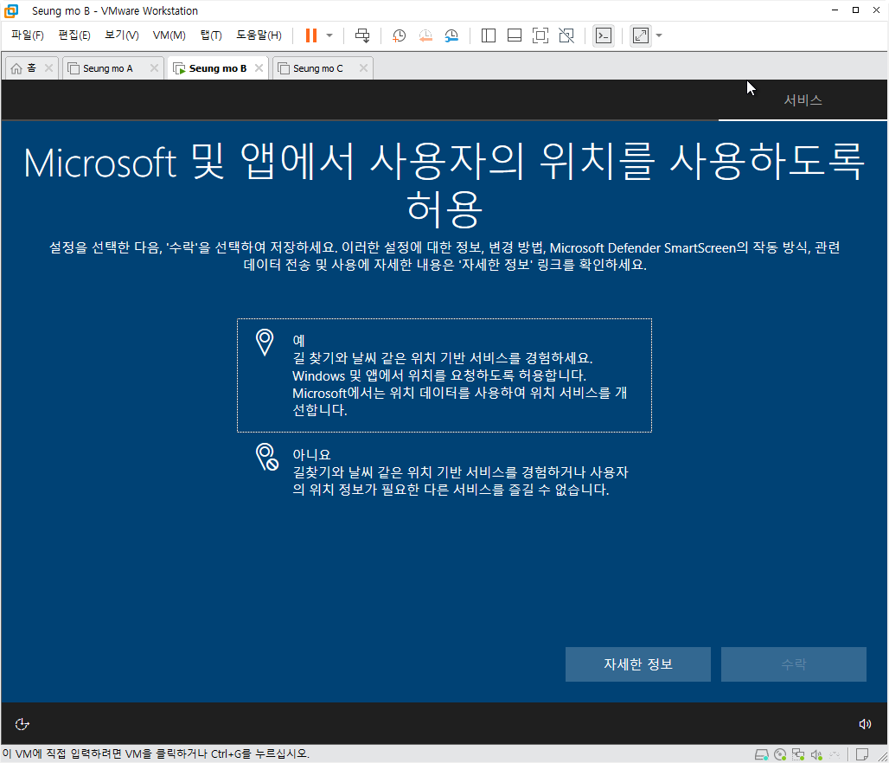
Task: Close the 홈 tab
Action: [x=48, y=68]
